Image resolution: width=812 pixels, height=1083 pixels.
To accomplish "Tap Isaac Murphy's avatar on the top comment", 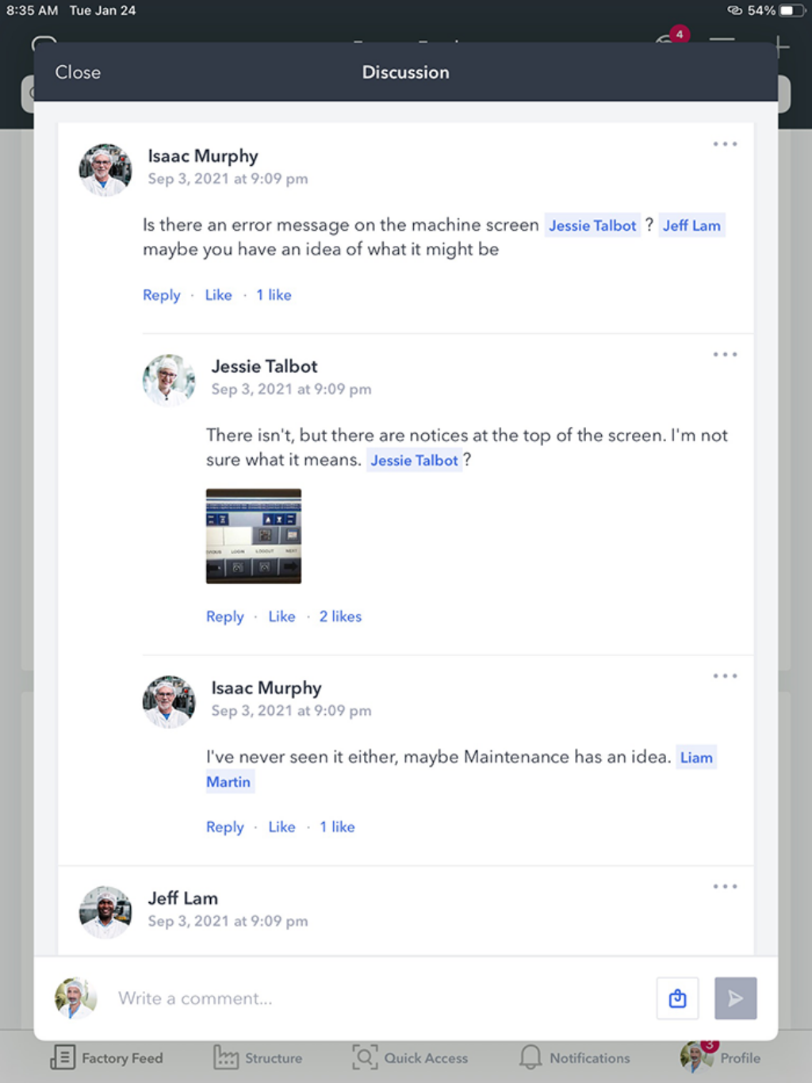I will [x=105, y=170].
